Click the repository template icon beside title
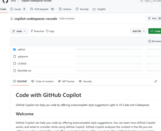Image resolution: width=161 pixels, height=131 pixels. click(12, 19)
